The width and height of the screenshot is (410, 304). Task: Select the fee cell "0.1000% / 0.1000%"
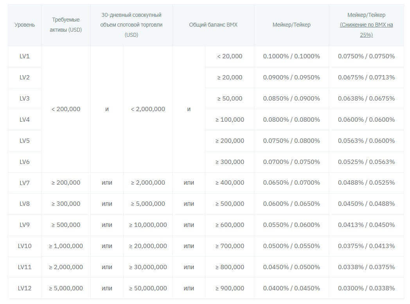pyautogui.click(x=291, y=56)
